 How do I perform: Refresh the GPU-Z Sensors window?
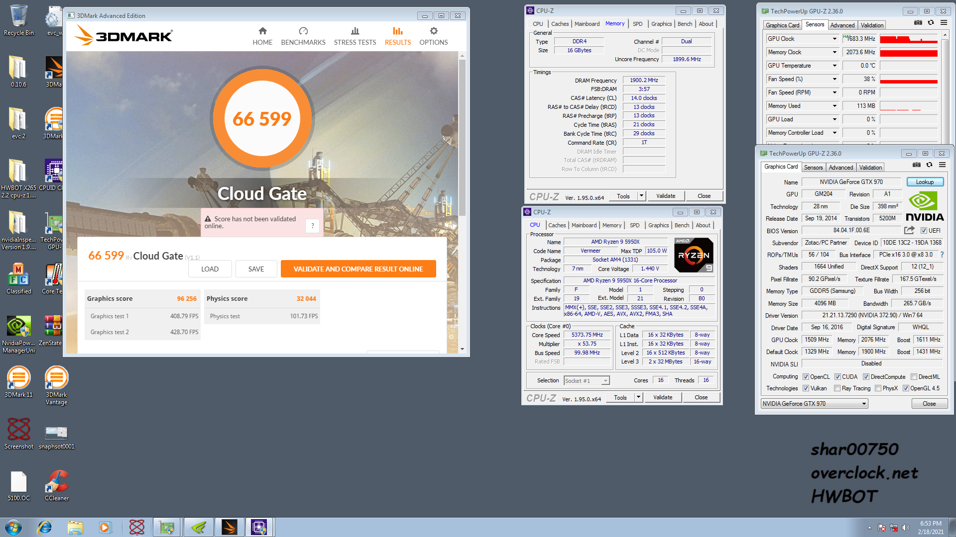click(931, 22)
